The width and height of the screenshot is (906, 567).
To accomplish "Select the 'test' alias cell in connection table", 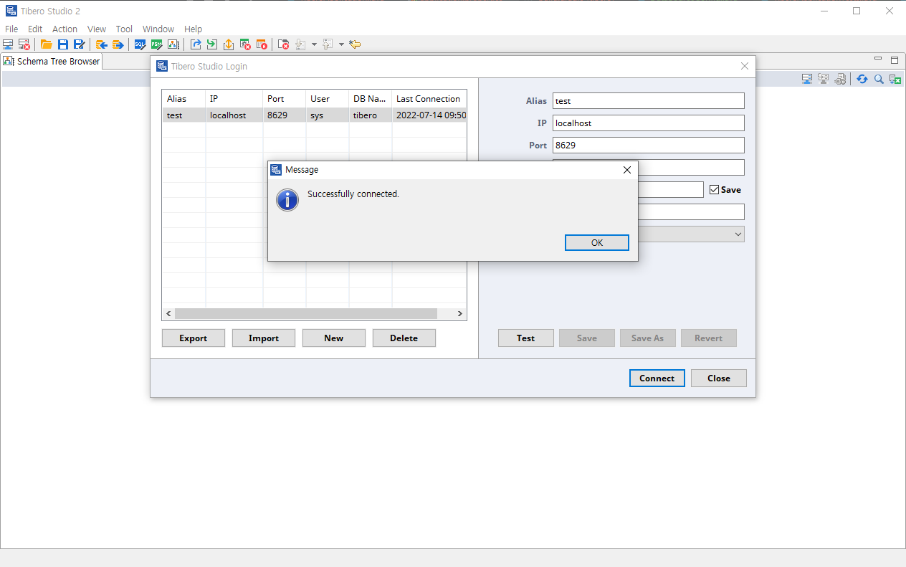I will 183,115.
